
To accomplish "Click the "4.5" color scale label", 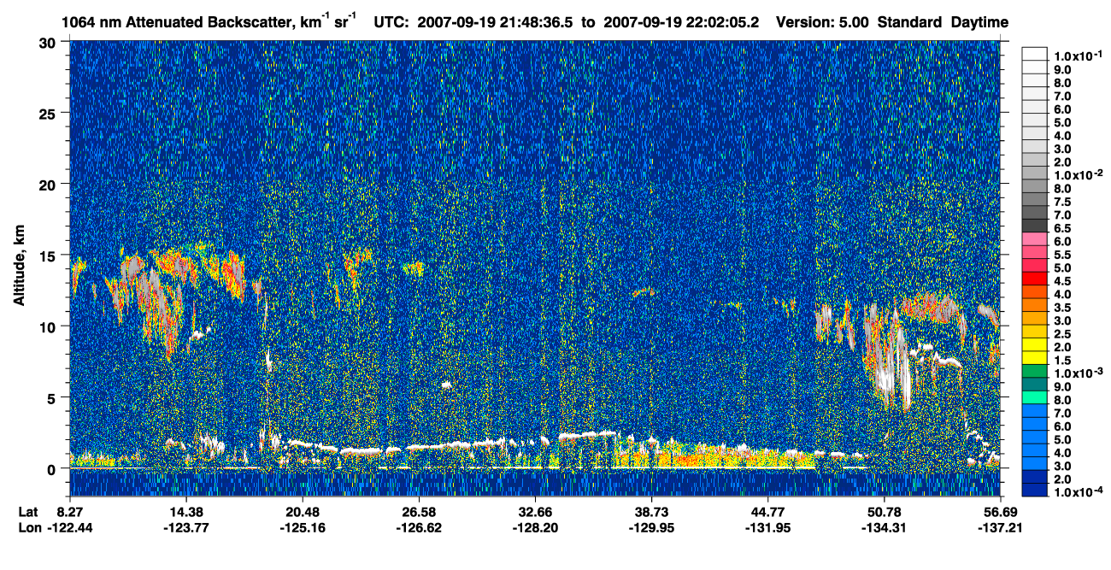I will pyautogui.click(x=1064, y=281).
